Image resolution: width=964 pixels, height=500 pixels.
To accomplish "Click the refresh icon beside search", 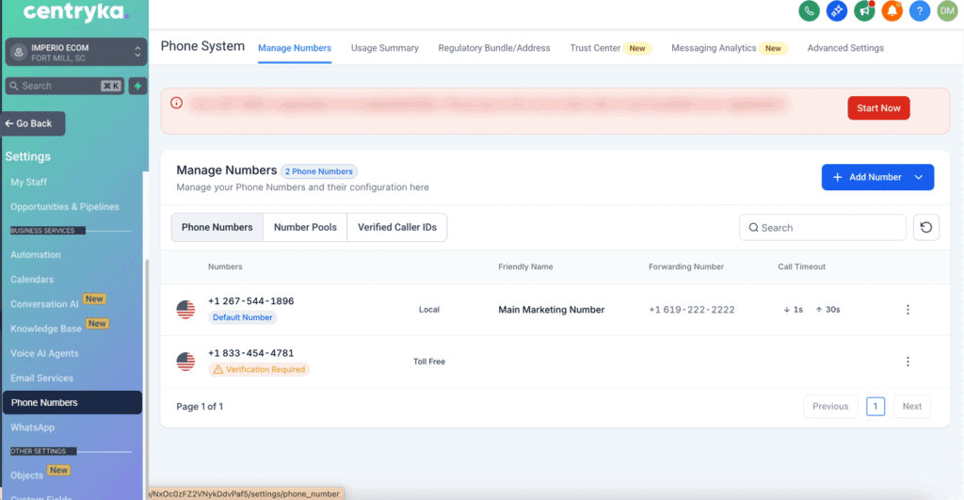I will (926, 228).
